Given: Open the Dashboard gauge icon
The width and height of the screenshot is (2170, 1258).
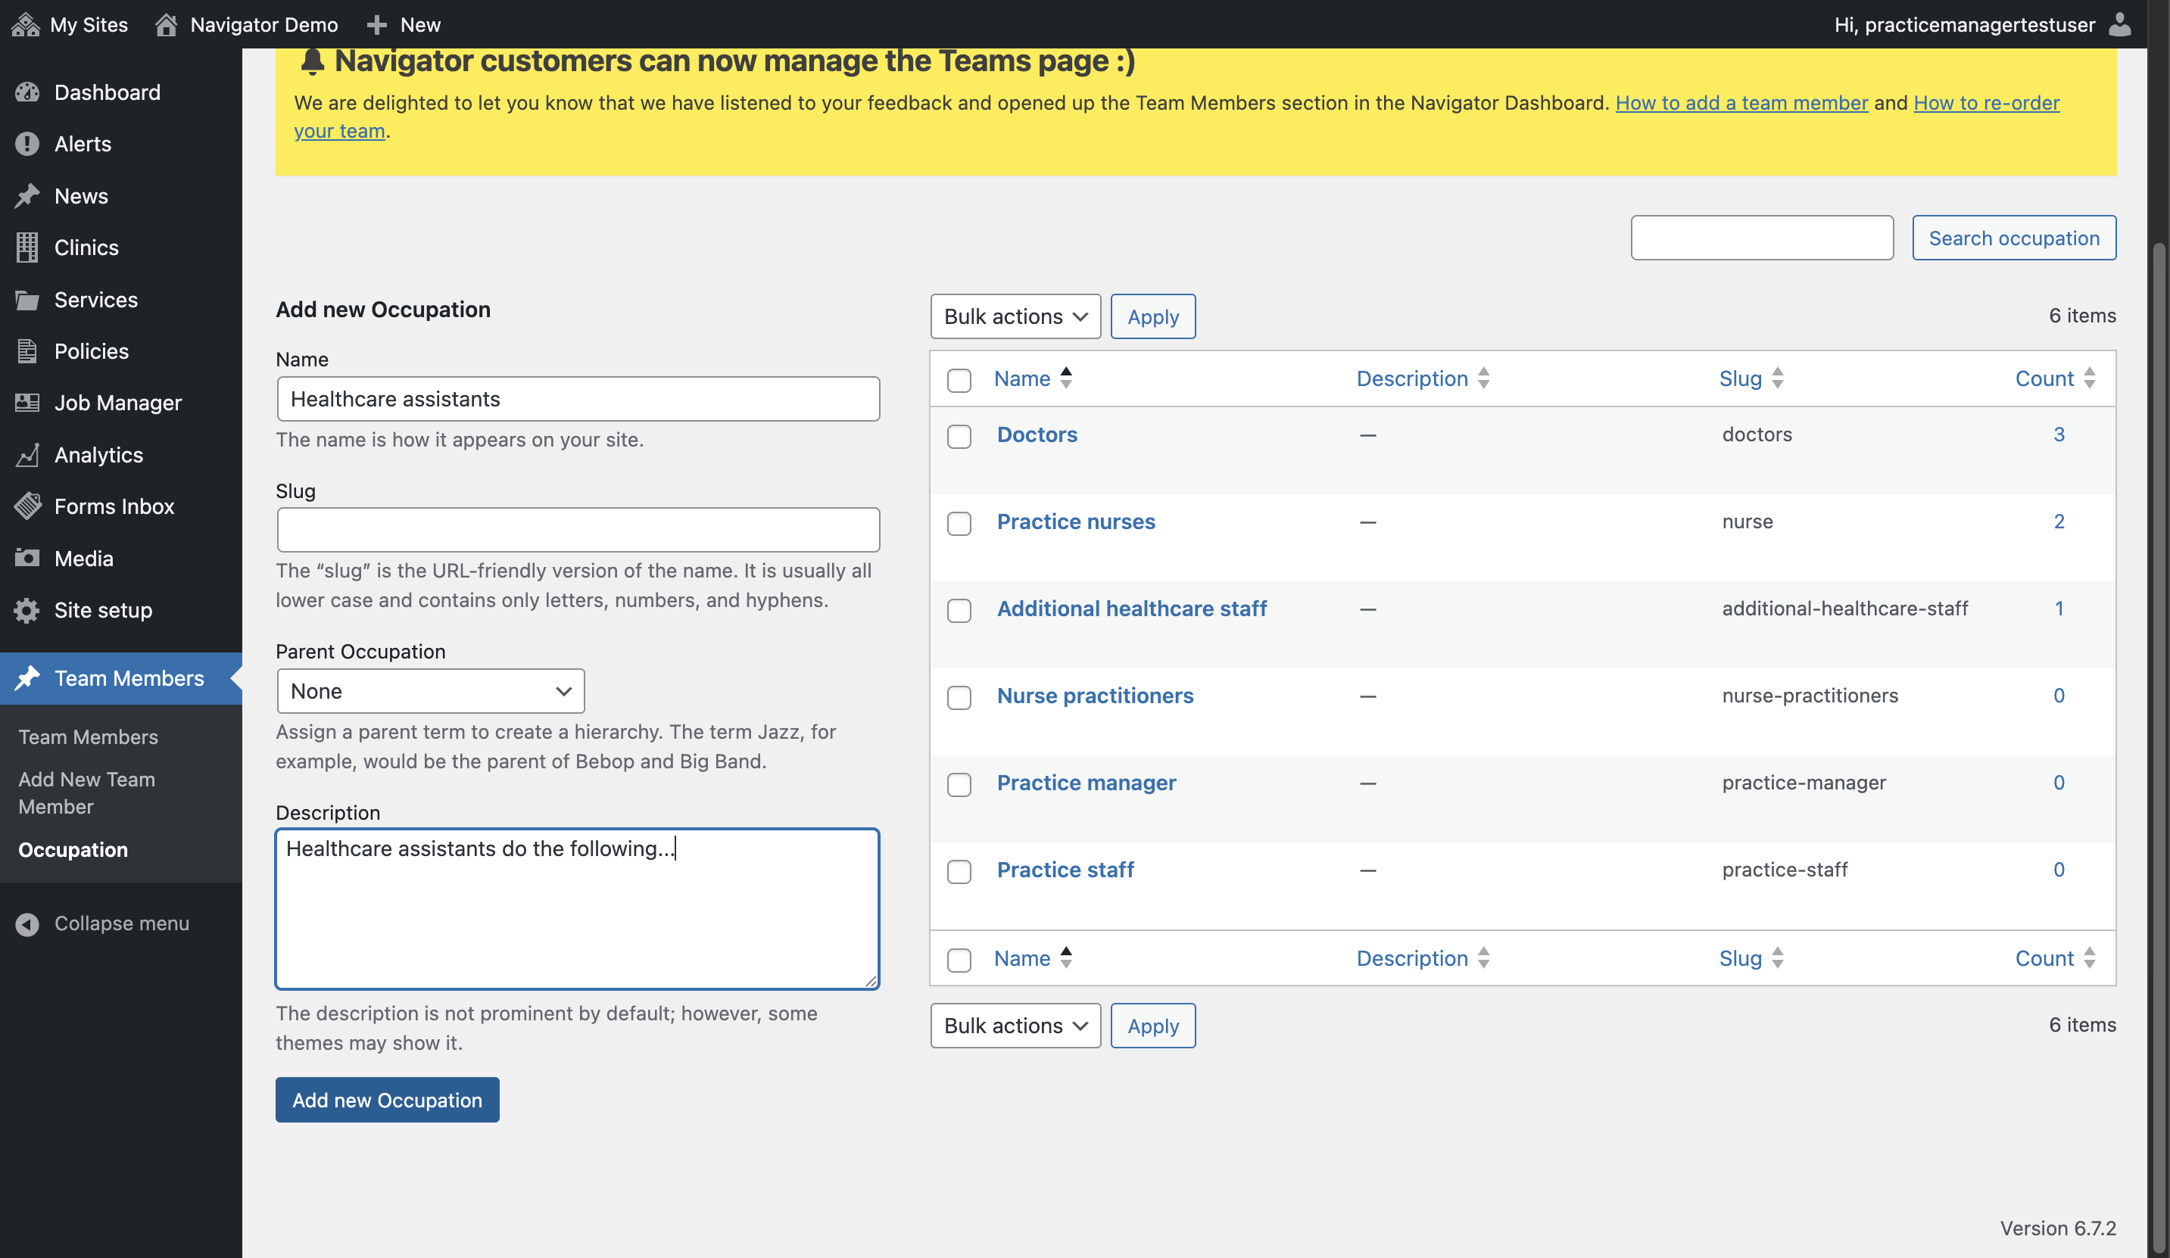Looking at the screenshot, I should (27, 92).
